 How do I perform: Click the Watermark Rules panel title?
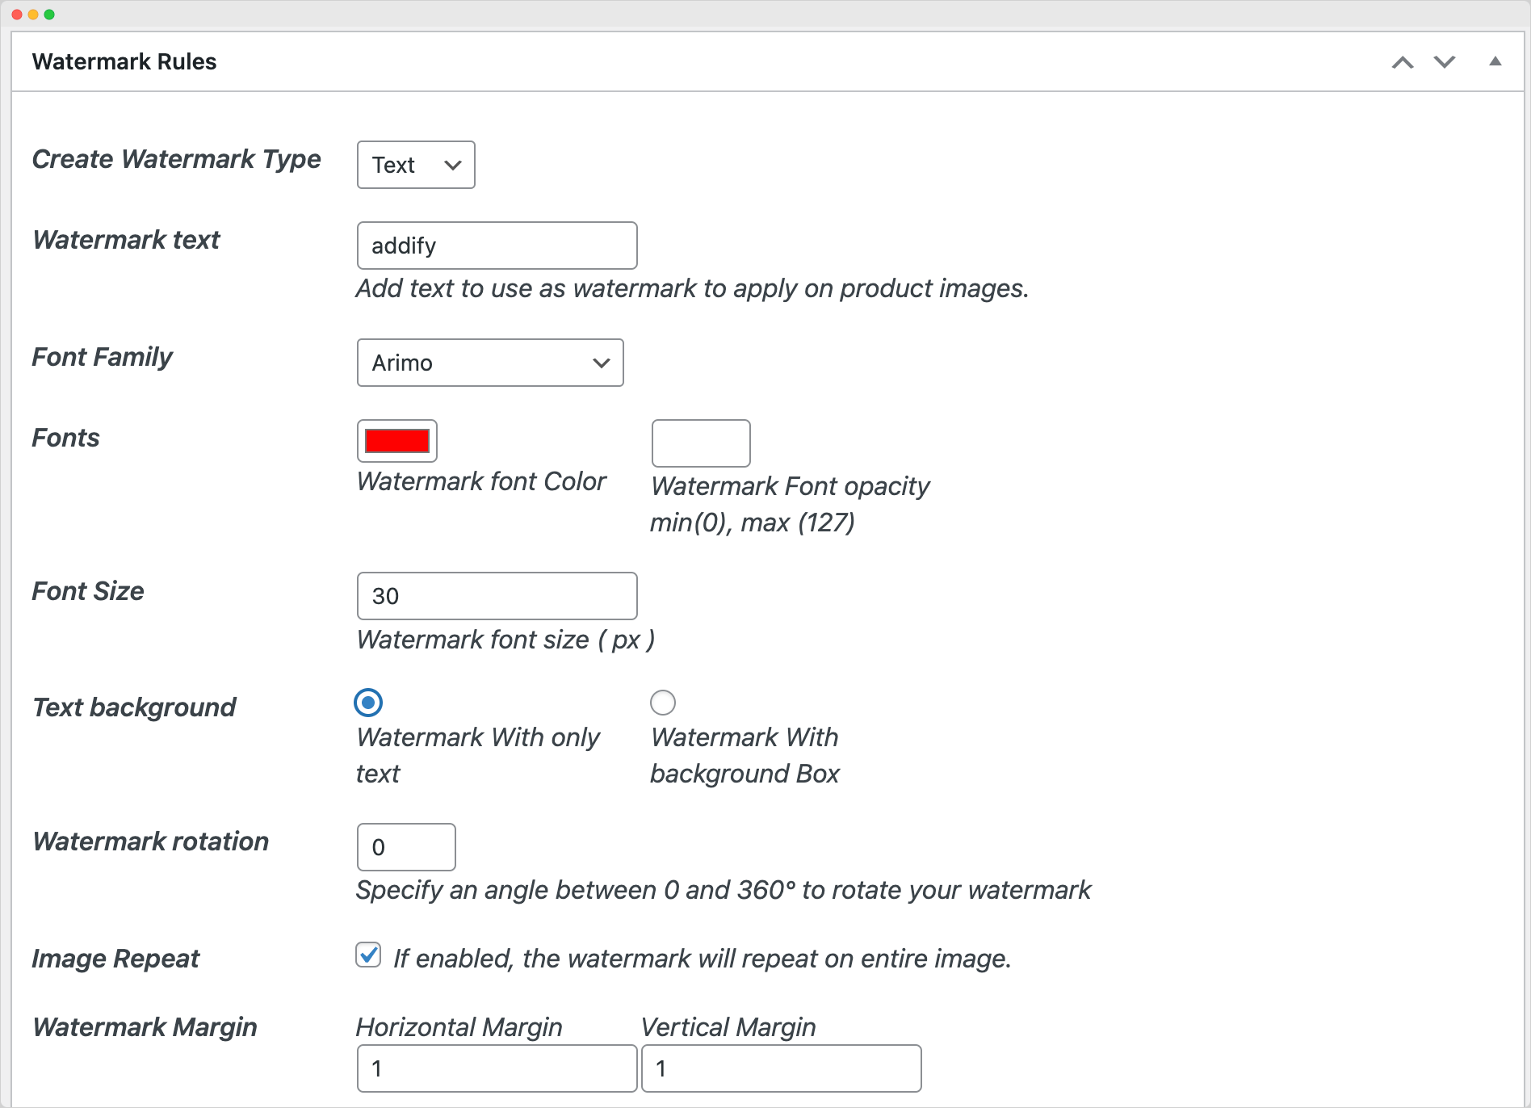(124, 62)
